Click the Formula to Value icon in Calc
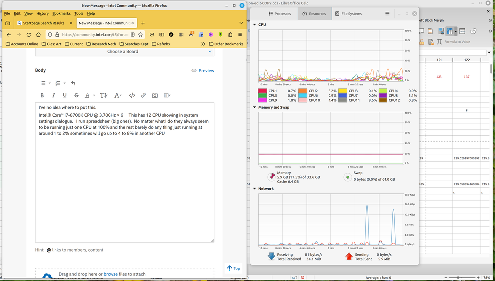This screenshot has height=281, width=495. click(x=440, y=42)
